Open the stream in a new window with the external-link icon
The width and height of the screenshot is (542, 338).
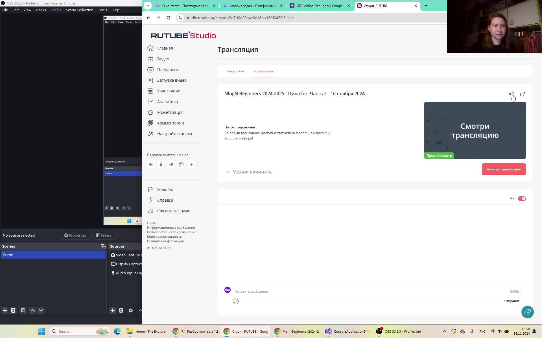522,94
